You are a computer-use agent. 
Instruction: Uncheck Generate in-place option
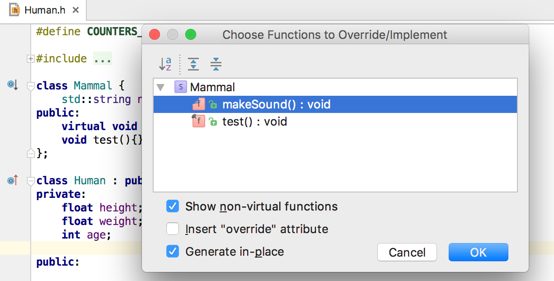(x=173, y=251)
